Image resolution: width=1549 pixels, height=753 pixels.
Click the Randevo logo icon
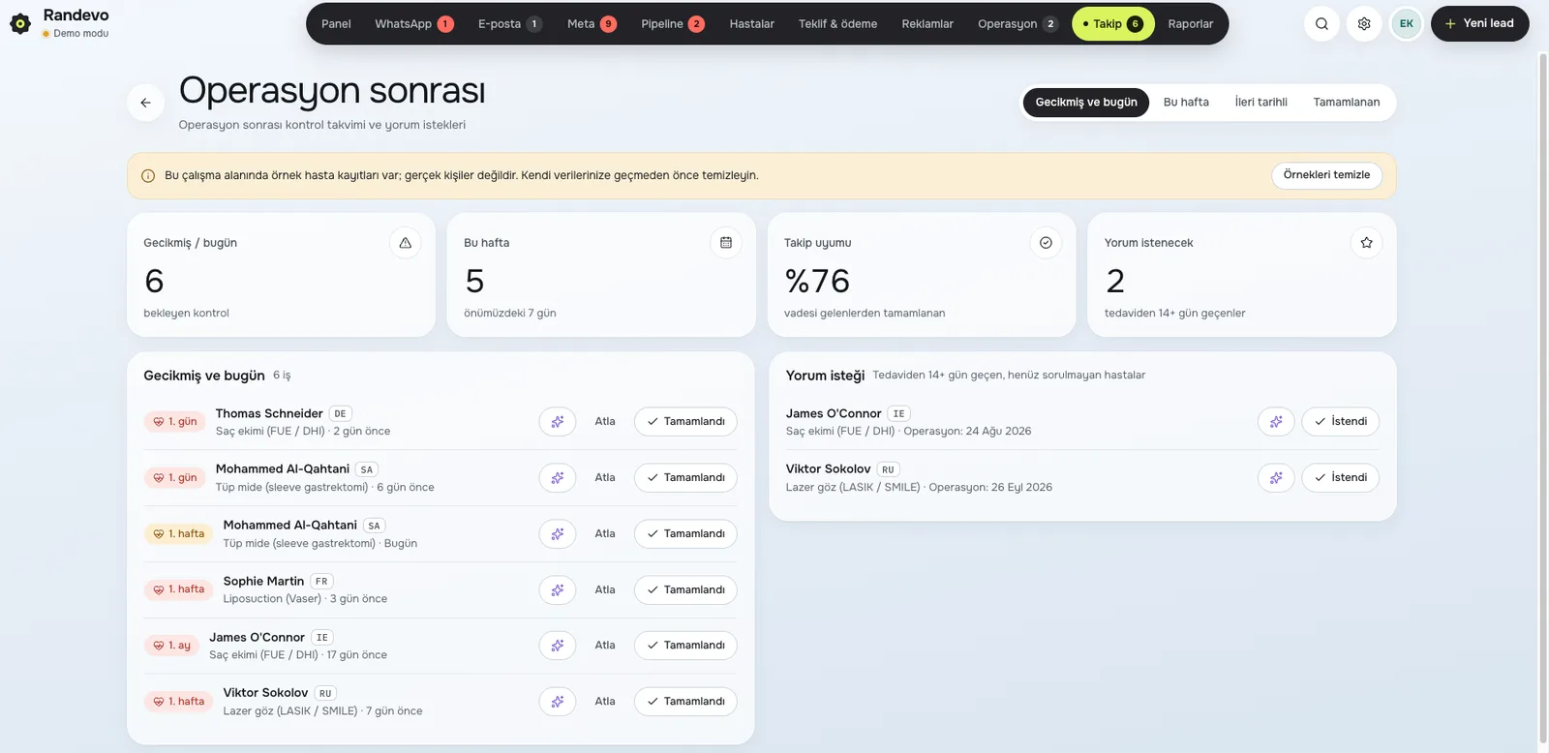20,23
